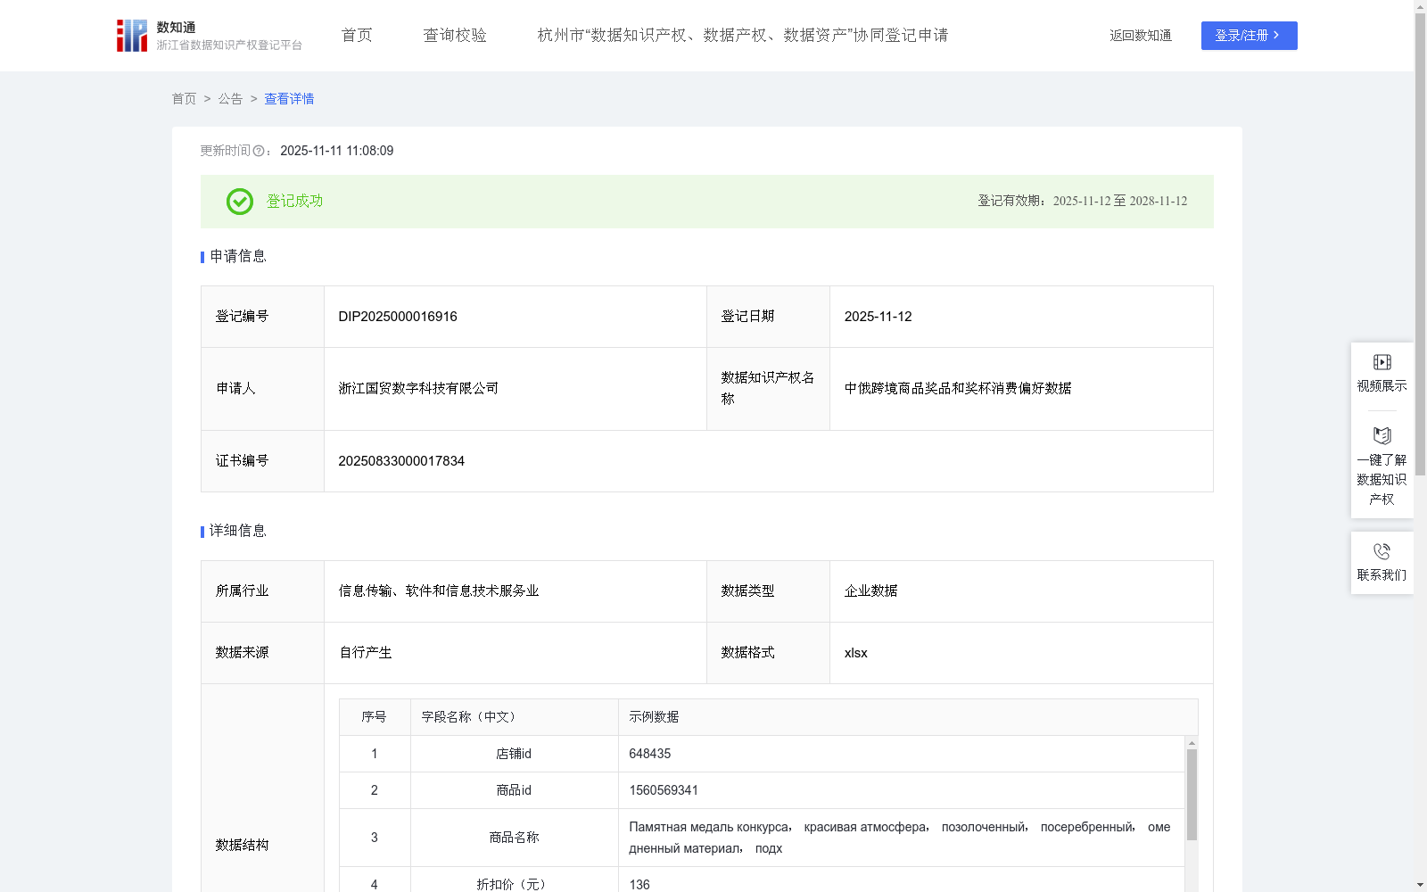Select the name 中俄跨境商品奖品和奖杯消费偏好数据
Screen dimensions: 1427x892
click(958, 389)
